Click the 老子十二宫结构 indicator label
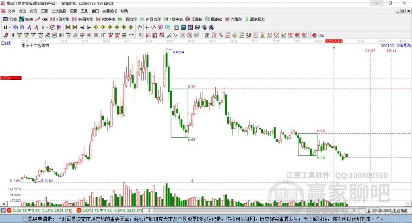 [35, 45]
